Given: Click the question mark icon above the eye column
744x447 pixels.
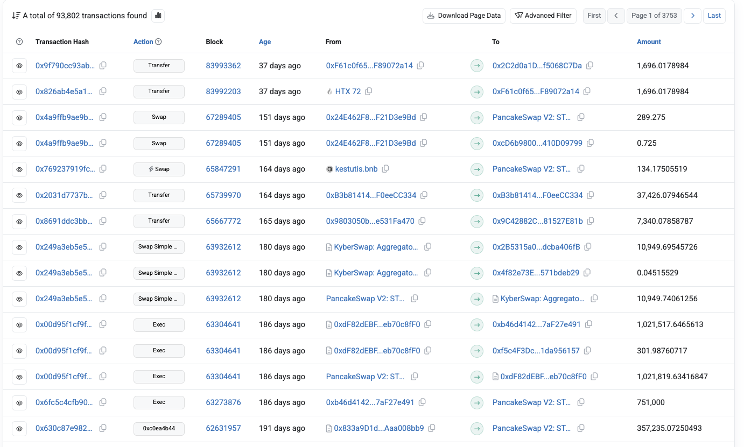Looking at the screenshot, I should pyautogui.click(x=19, y=41).
